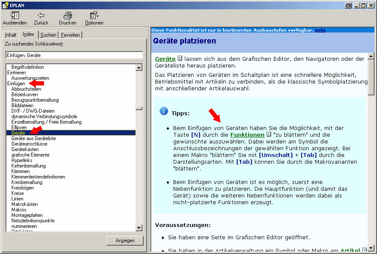
Task: Select index entry 'Kreise'
Action: [18, 193]
